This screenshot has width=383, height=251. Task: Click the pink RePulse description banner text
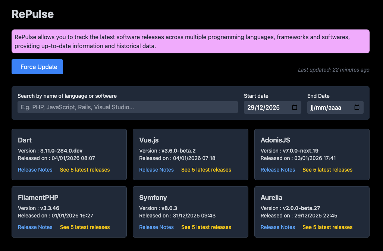pyautogui.click(x=182, y=41)
